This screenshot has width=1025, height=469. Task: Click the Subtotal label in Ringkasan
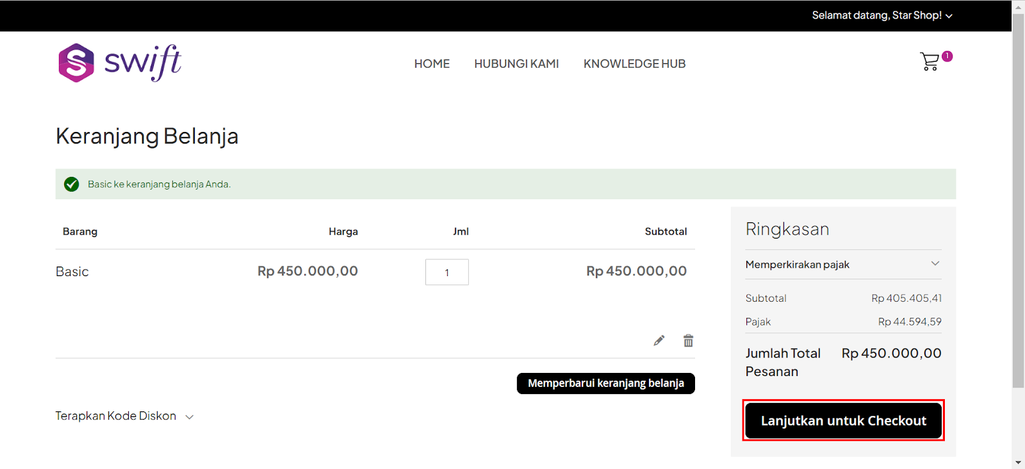click(x=766, y=299)
